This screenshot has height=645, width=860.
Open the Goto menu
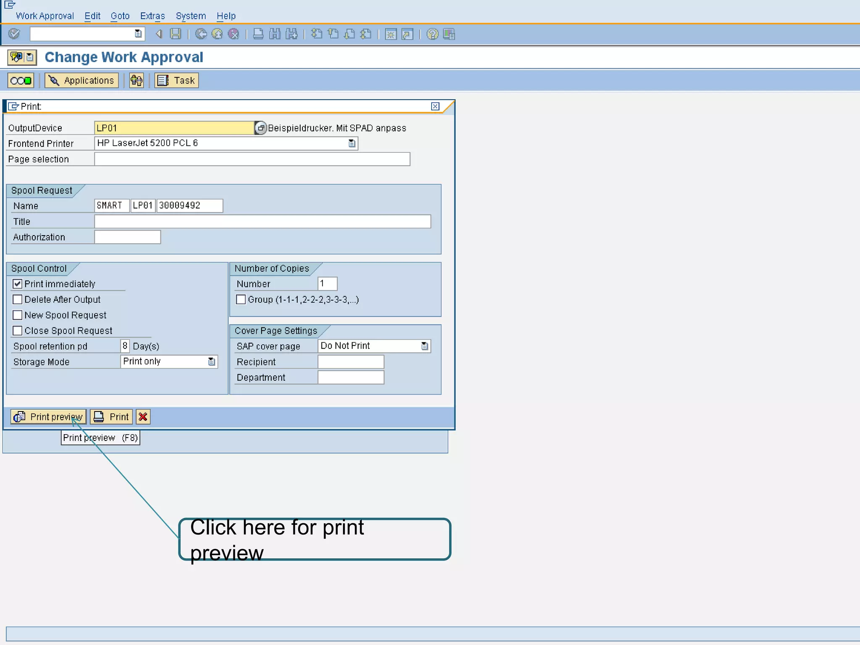(x=120, y=16)
